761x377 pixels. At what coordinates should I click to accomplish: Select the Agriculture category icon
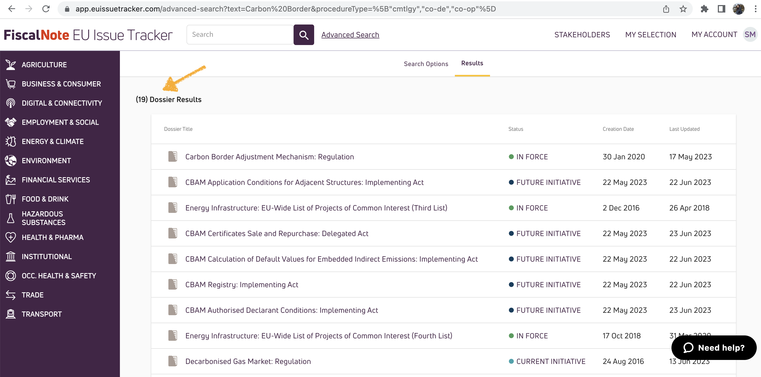coord(11,64)
